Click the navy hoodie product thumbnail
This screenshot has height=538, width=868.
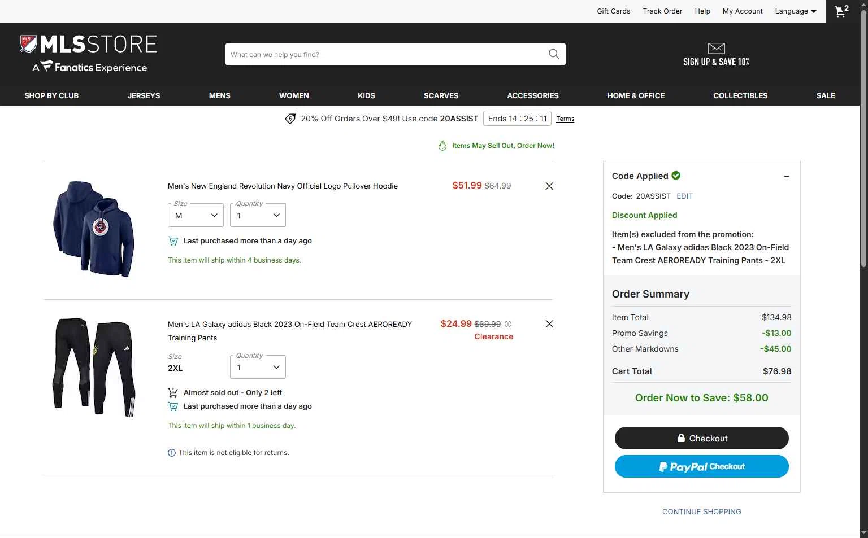click(x=94, y=229)
